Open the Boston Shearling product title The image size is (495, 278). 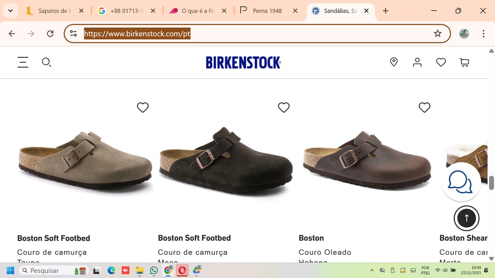pos(464,238)
